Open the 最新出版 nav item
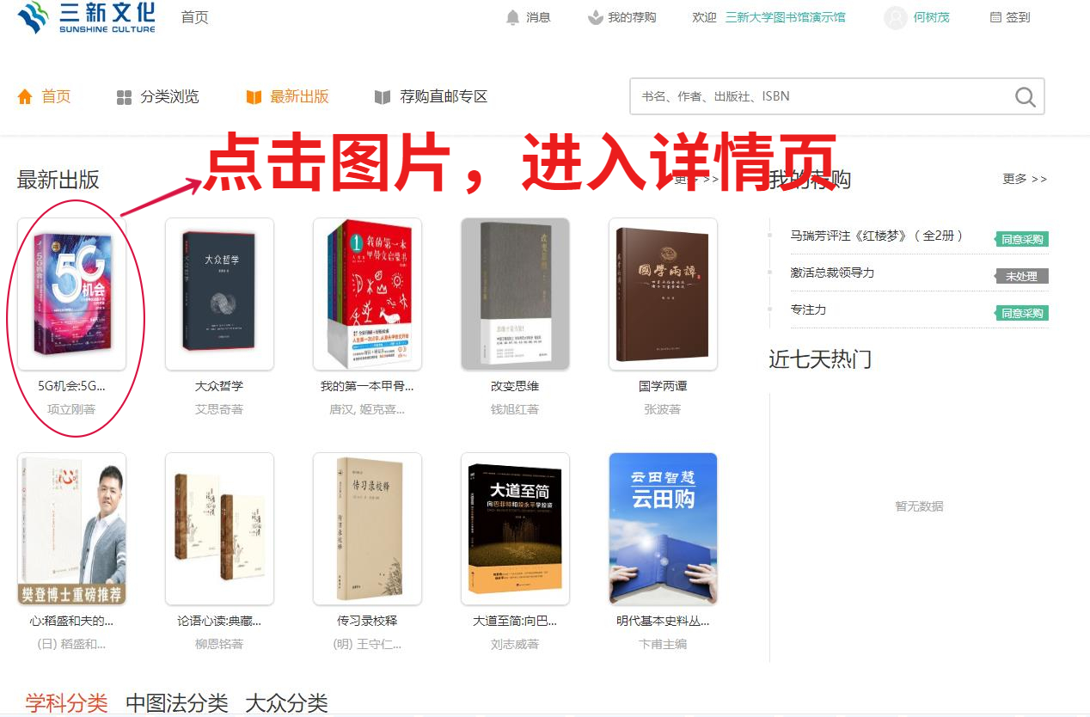The width and height of the screenshot is (1090, 717). [287, 96]
